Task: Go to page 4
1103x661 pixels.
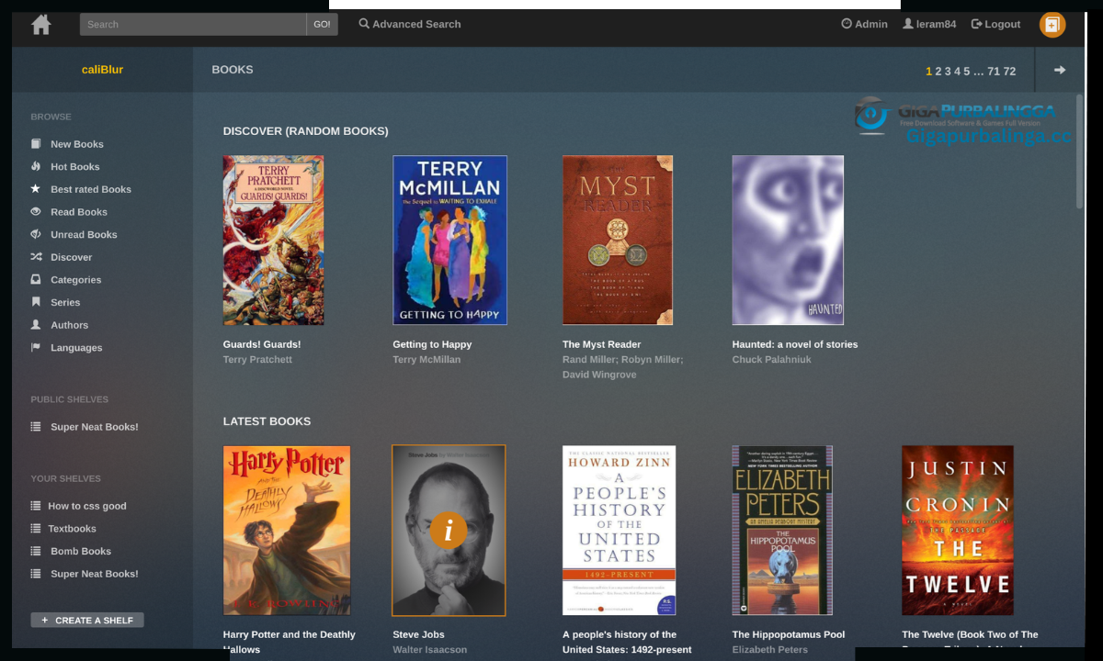Action: [957, 71]
